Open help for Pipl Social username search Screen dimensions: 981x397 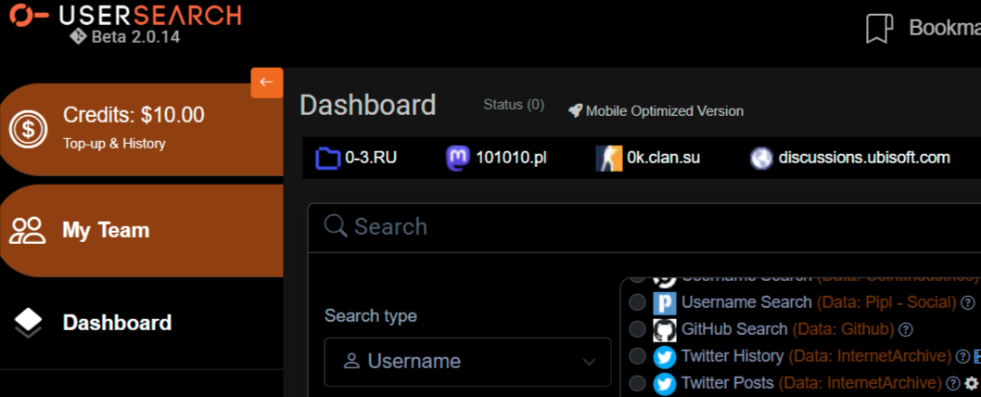(967, 302)
